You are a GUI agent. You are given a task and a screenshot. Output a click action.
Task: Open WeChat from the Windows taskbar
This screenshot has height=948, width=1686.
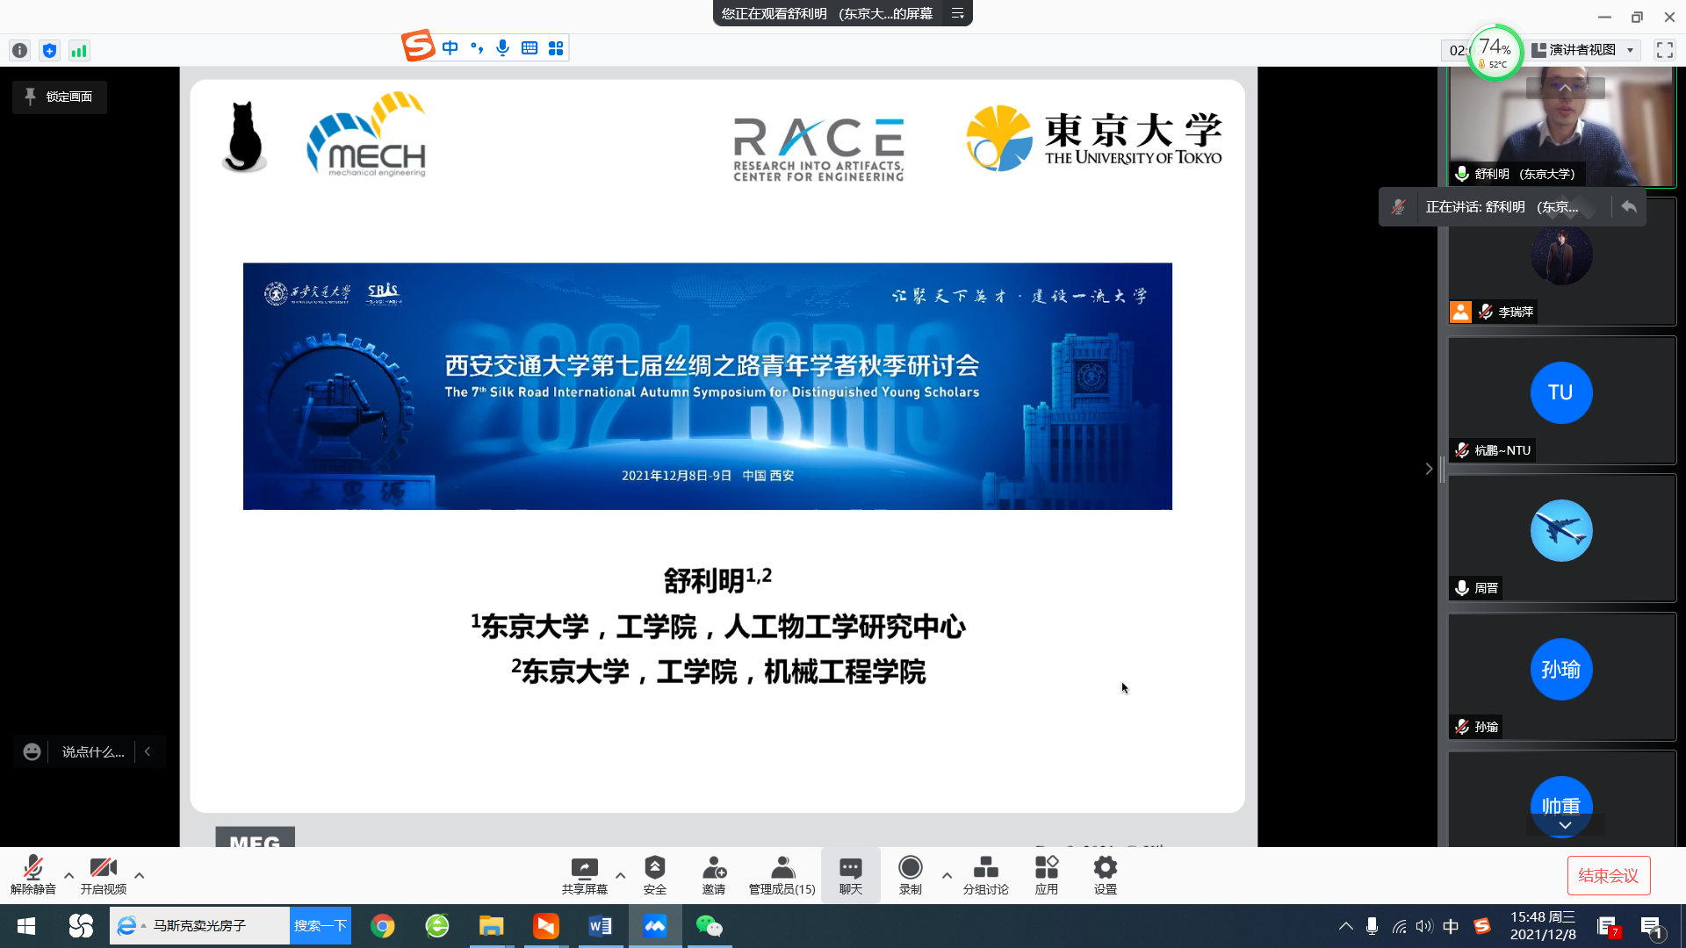coord(709,926)
